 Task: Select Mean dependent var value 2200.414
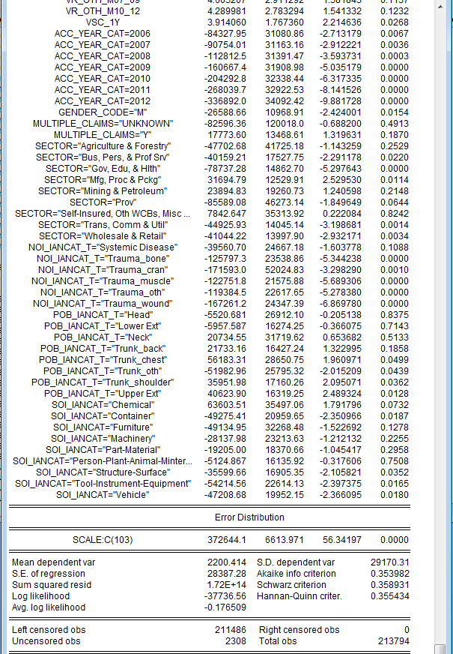226,562
